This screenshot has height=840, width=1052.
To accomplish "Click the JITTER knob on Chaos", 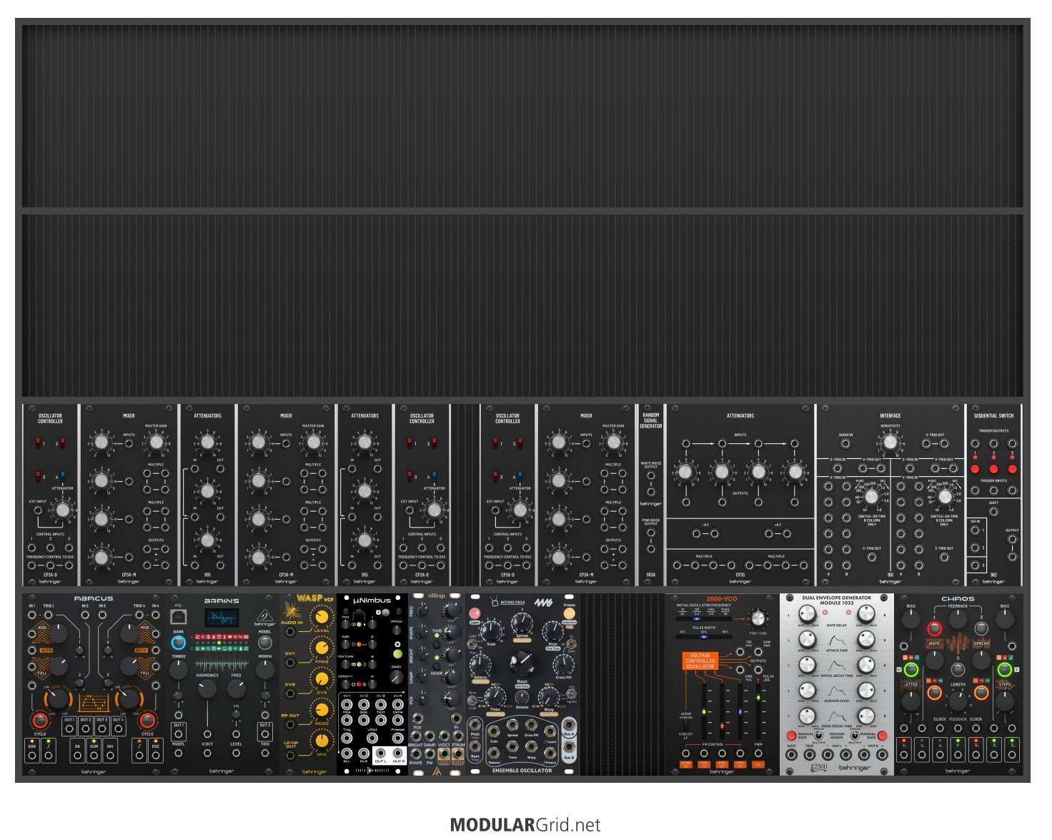I will [x=910, y=701].
